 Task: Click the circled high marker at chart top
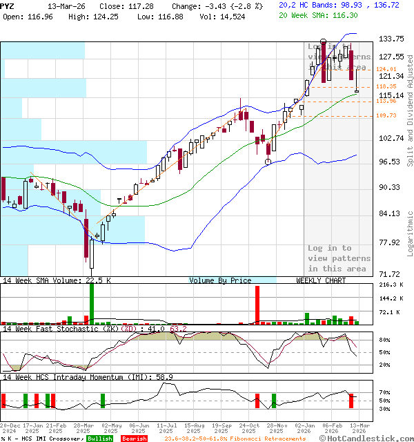(323, 44)
